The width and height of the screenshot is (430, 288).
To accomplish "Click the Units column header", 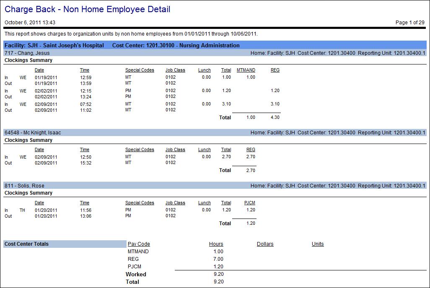I will point(318,244).
